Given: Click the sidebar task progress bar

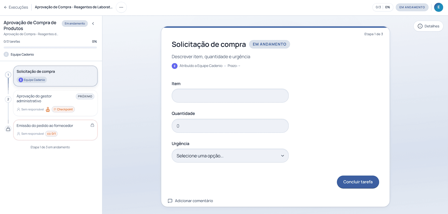Looking at the screenshot, I should [x=50, y=47].
